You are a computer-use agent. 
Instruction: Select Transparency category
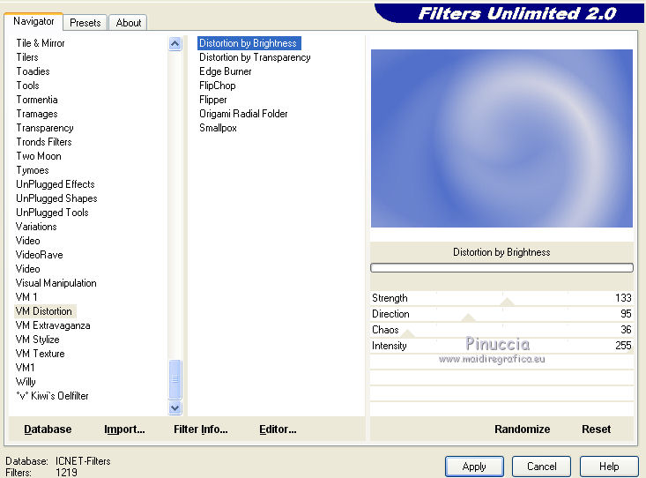[x=45, y=128]
